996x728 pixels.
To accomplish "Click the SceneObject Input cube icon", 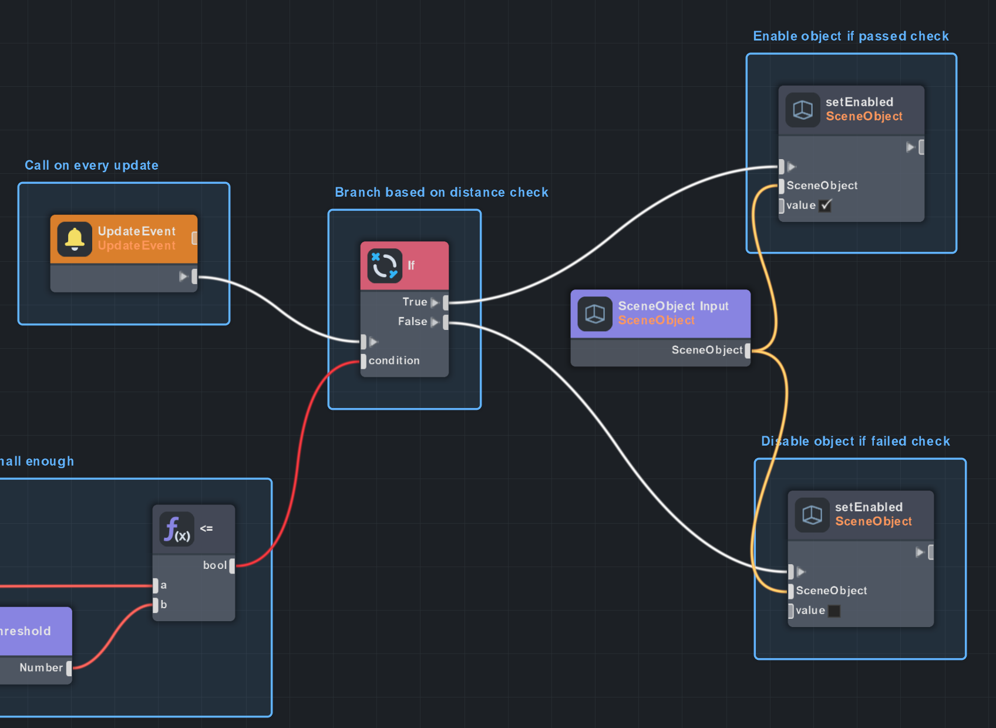I will (595, 314).
